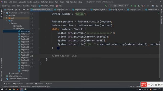163x91 pixels.
Task: Collapse the chapter27 project root
Action: point(4,13)
